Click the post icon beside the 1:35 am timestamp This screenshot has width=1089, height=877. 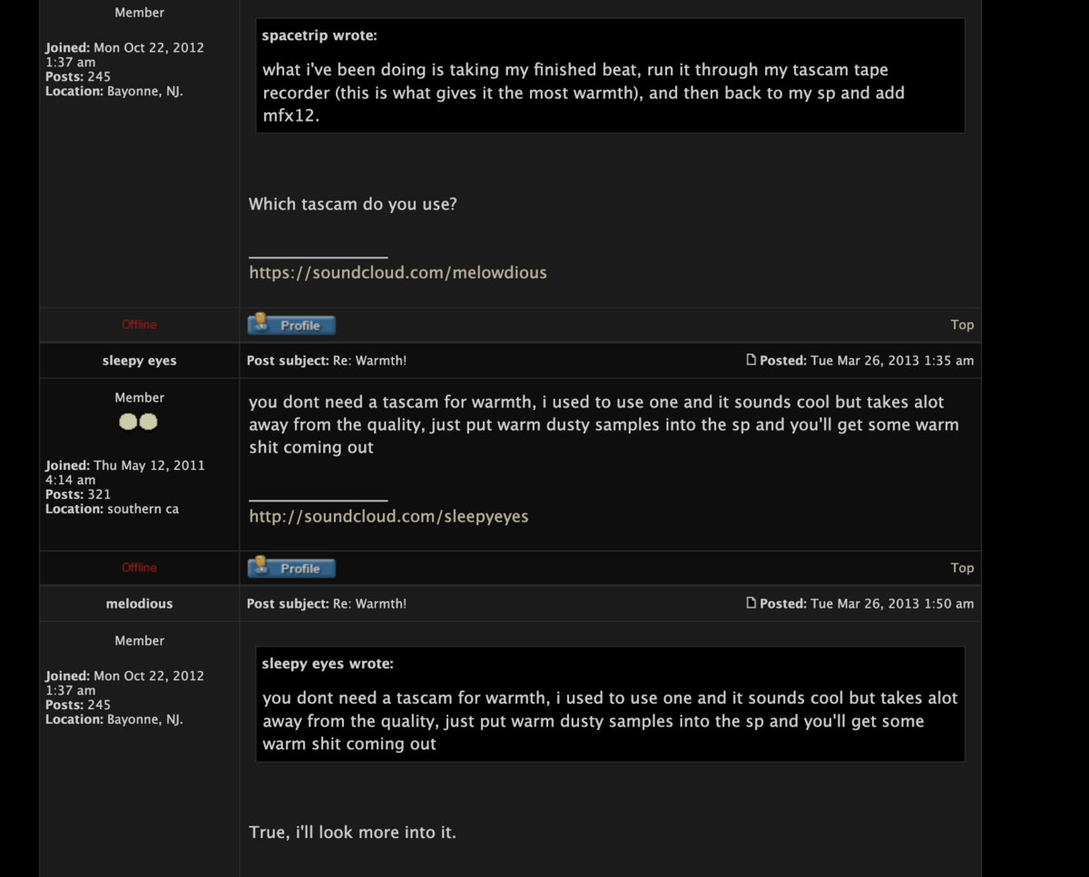pos(751,360)
